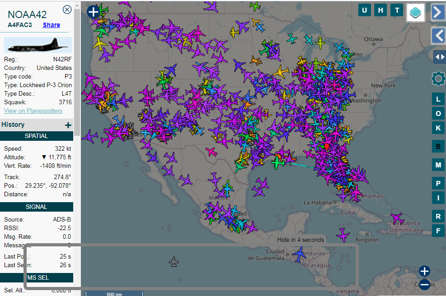The image size is (446, 296).
Task: Click the SIGNAL section header
Action: click(x=37, y=207)
